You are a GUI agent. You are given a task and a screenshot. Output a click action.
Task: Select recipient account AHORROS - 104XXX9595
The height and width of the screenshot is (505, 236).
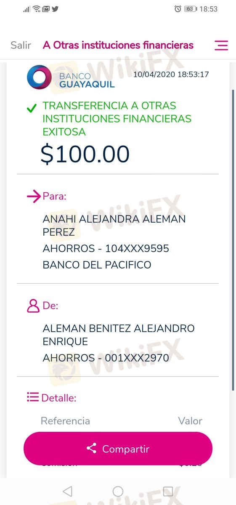106,249
